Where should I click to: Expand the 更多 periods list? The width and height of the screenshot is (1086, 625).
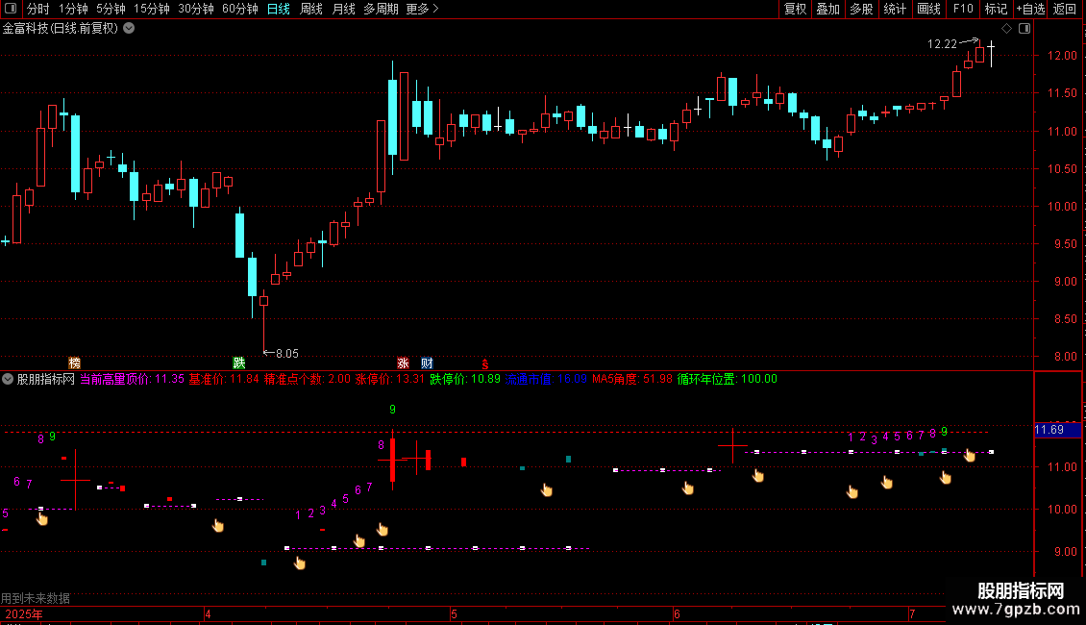pos(423,9)
